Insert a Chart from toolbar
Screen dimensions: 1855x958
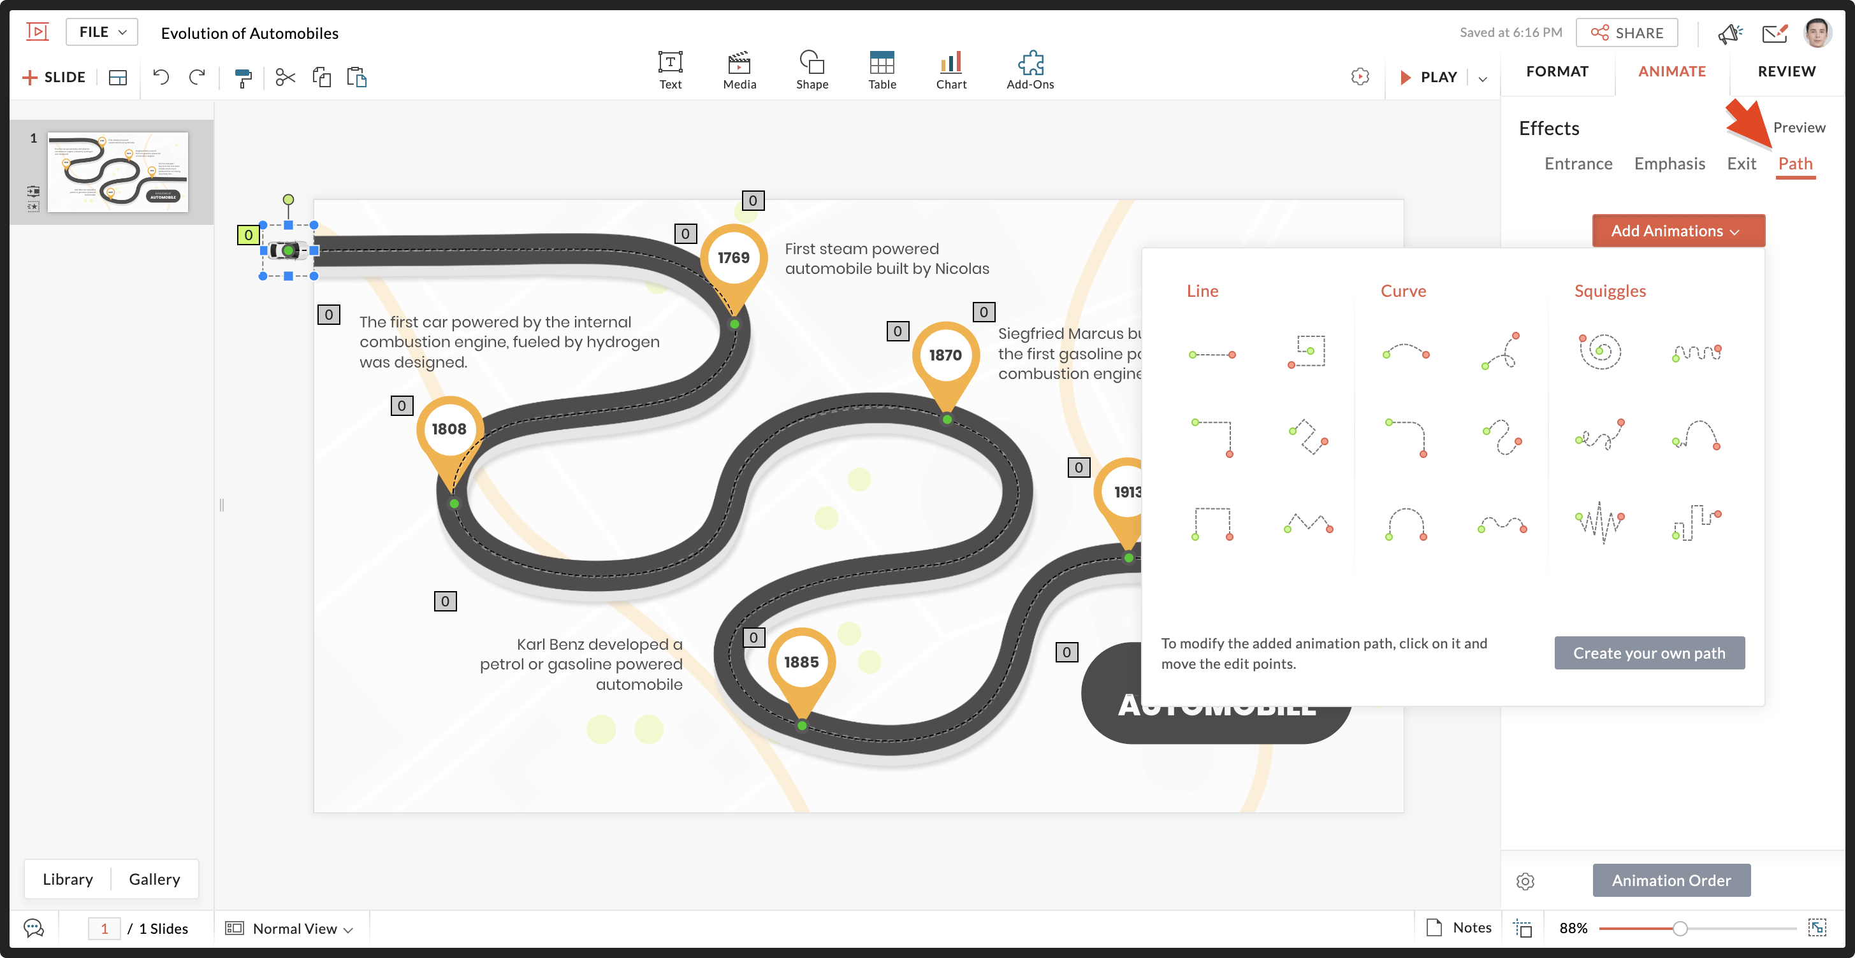pyautogui.click(x=950, y=70)
